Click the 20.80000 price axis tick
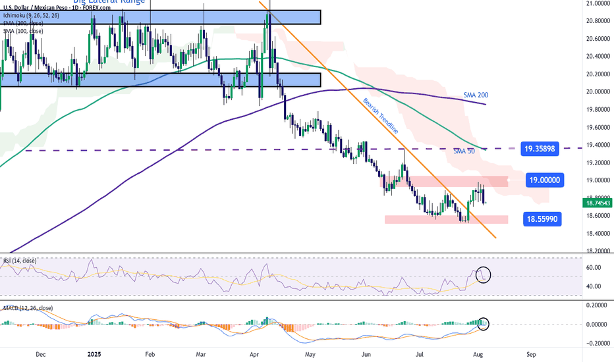 pyautogui.click(x=598, y=21)
